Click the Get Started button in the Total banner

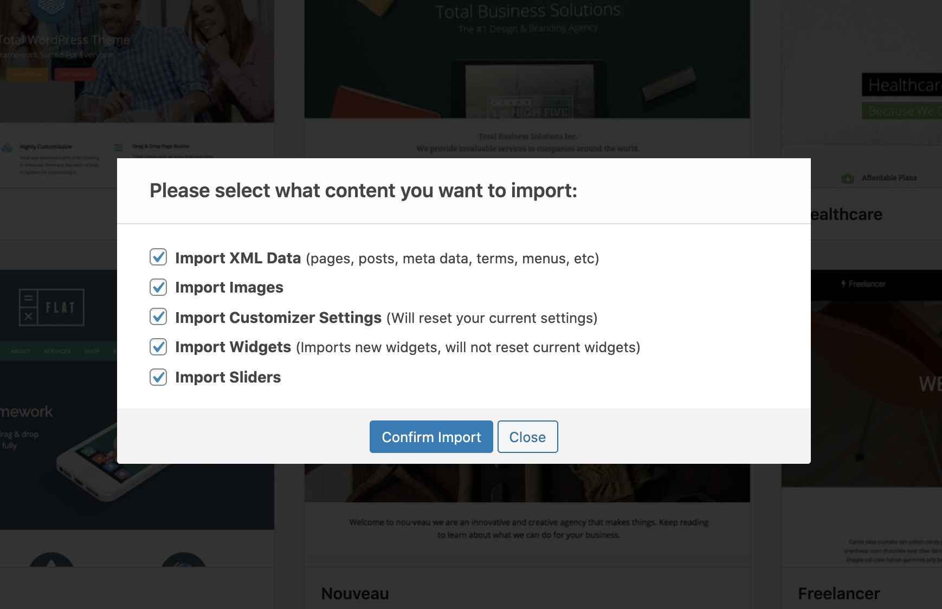click(x=75, y=74)
